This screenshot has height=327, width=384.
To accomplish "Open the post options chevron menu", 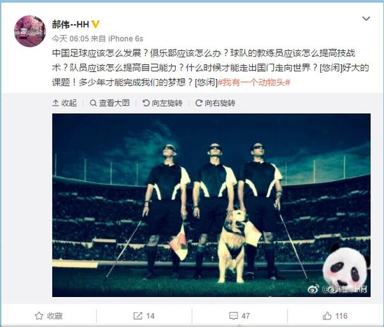I will coord(366,19).
